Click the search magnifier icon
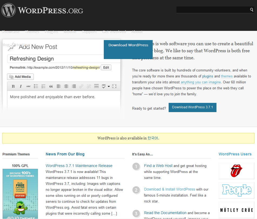 [252, 10]
